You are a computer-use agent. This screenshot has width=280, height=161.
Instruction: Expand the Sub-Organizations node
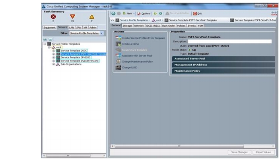[x=54, y=64]
